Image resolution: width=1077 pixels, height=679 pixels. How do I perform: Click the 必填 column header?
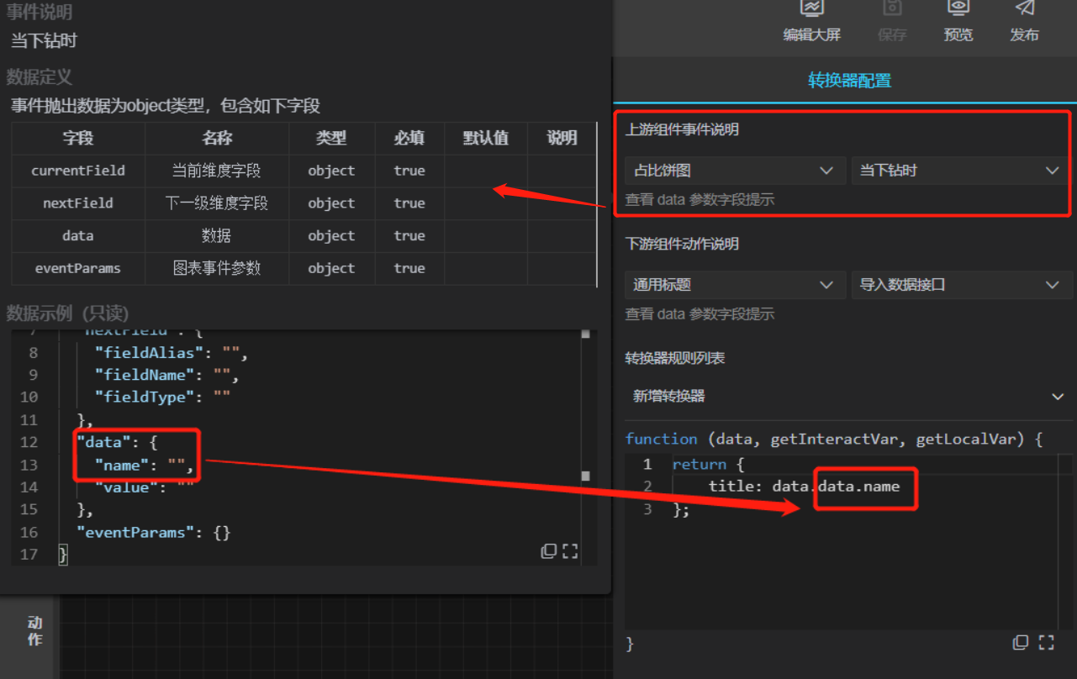[x=409, y=139]
